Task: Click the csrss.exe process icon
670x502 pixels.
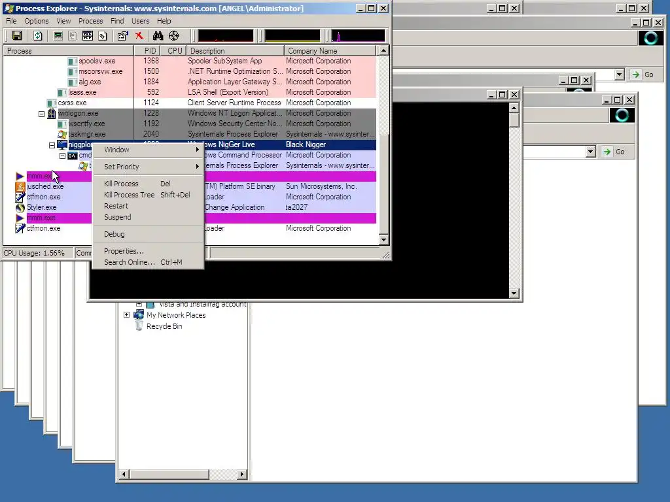Action: [x=52, y=103]
